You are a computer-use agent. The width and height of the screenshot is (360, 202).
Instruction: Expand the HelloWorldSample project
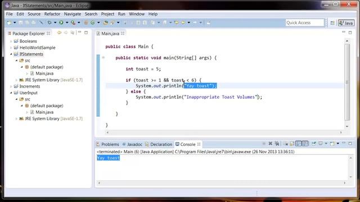(11, 48)
